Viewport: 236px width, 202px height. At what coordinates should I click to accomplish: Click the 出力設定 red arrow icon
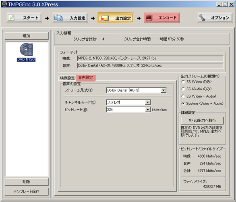(x=104, y=18)
